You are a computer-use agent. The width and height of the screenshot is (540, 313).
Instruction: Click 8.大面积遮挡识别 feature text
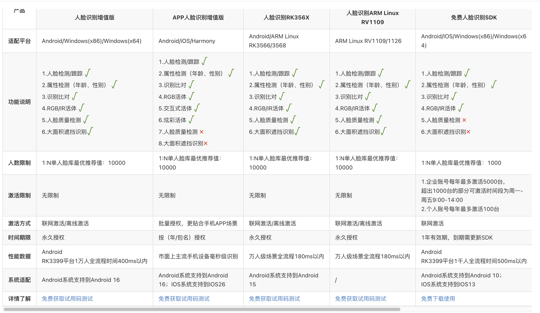181,143
